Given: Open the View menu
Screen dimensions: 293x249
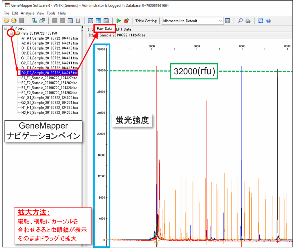Looking at the screenshot, I should (x=40, y=13).
